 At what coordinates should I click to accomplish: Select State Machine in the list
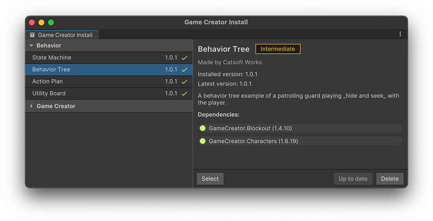[x=109, y=58]
